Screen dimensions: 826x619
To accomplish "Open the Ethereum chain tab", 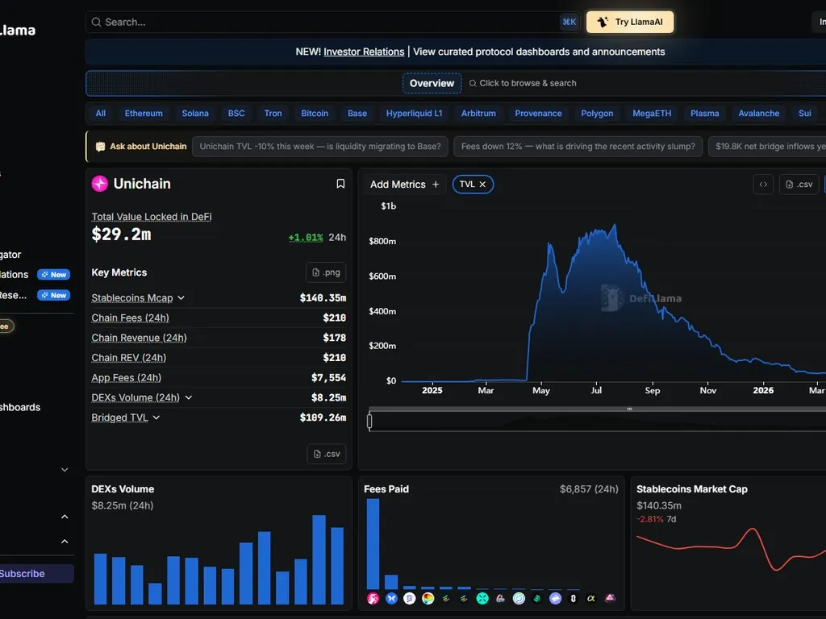I will (x=144, y=113).
